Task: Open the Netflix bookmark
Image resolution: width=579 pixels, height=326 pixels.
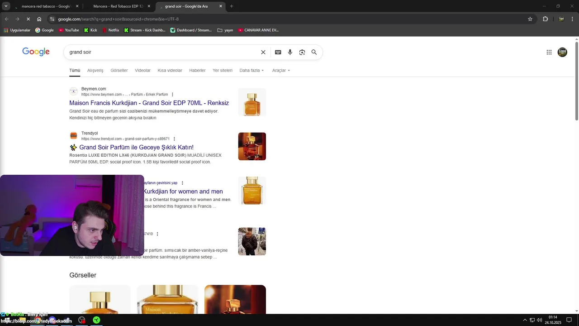Action: click(x=111, y=30)
